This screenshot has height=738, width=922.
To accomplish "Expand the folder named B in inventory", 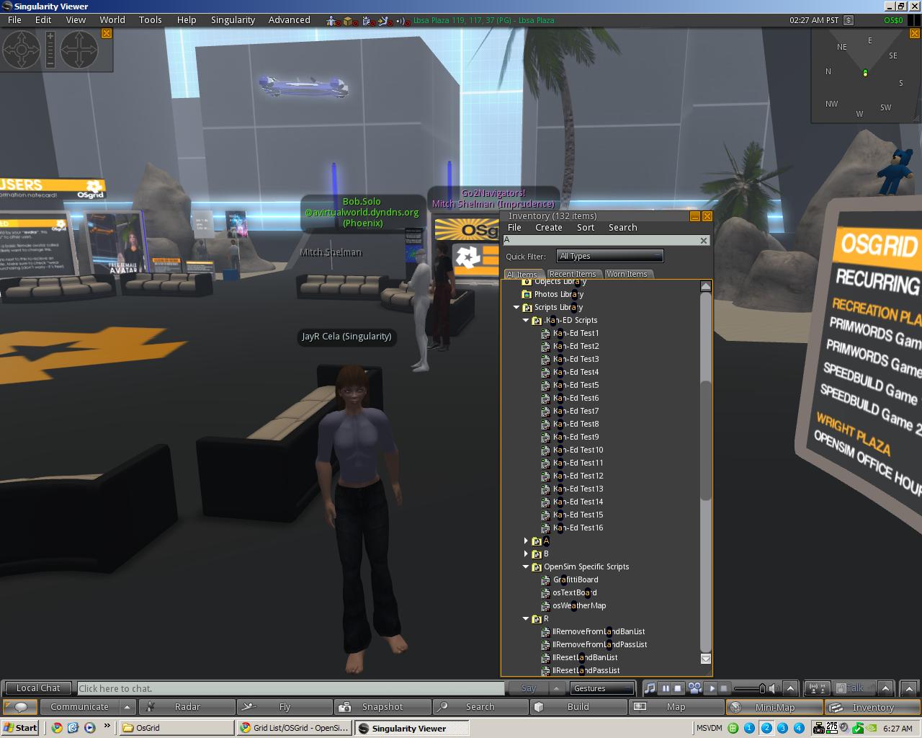I will tap(525, 553).
